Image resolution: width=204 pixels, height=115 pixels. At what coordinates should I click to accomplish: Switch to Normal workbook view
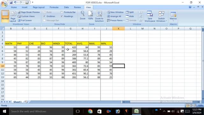coord(5,16)
